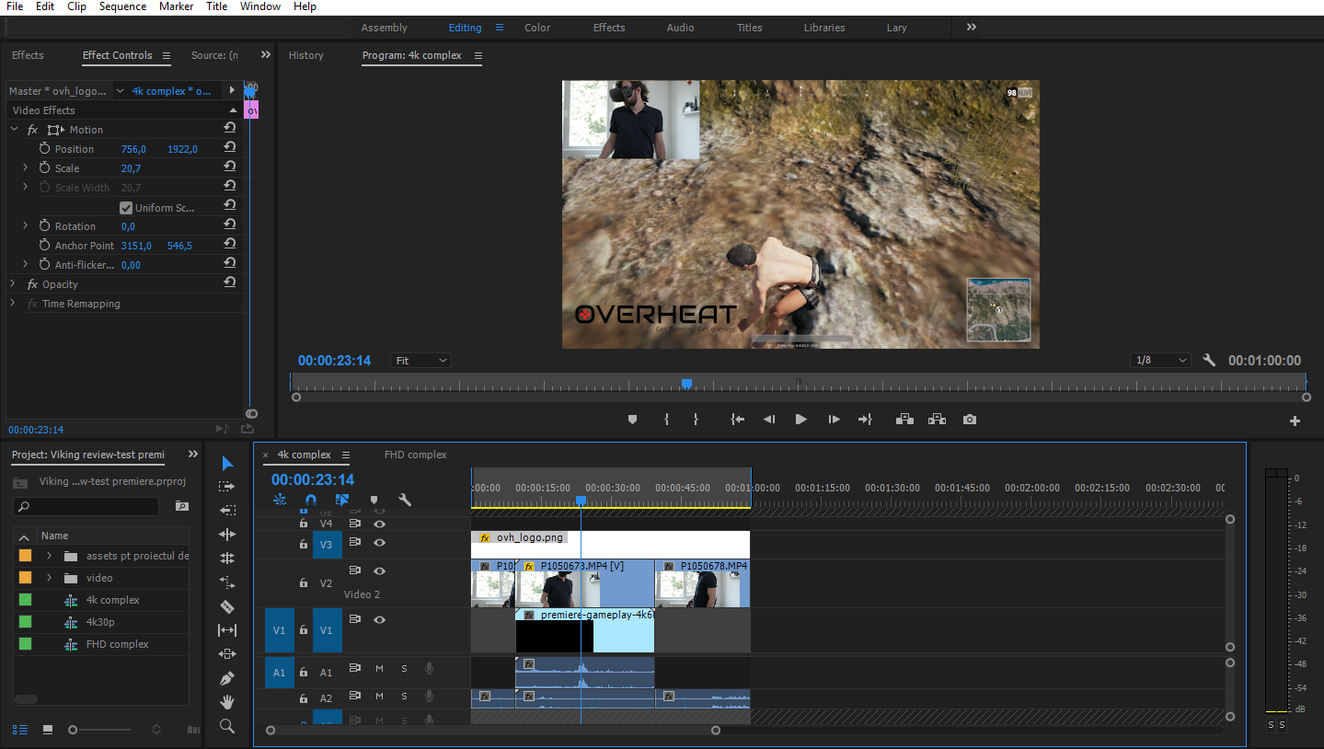
Task: Uncheck the Uniform Scale checkbox
Action: [x=126, y=208]
